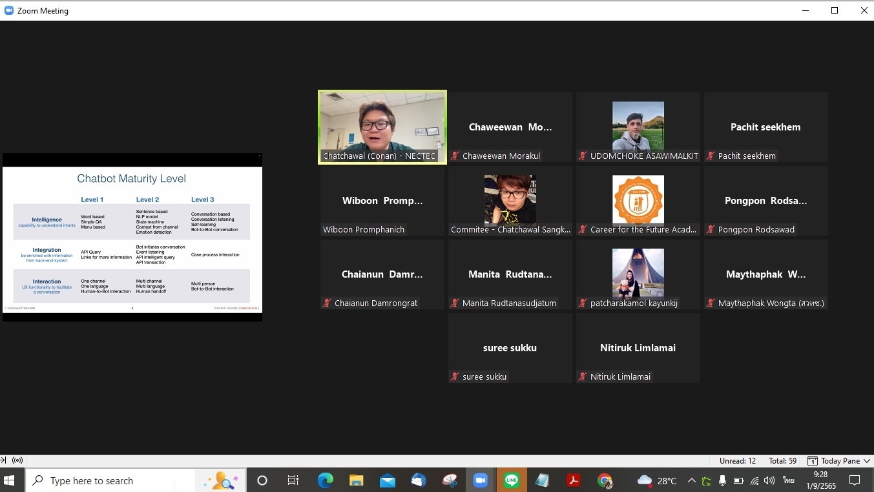Viewport: 874px width, 492px height.
Task: Click the Type here to search box
Action: (x=110, y=480)
